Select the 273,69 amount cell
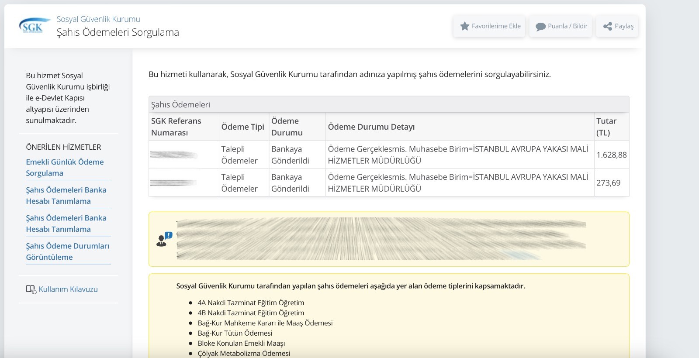699x358 pixels. (x=608, y=183)
